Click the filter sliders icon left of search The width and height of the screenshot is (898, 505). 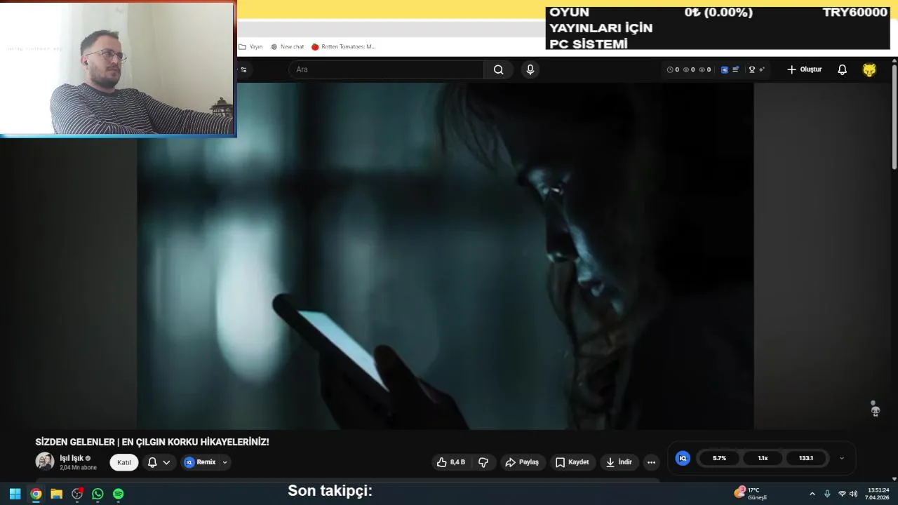[x=243, y=69]
